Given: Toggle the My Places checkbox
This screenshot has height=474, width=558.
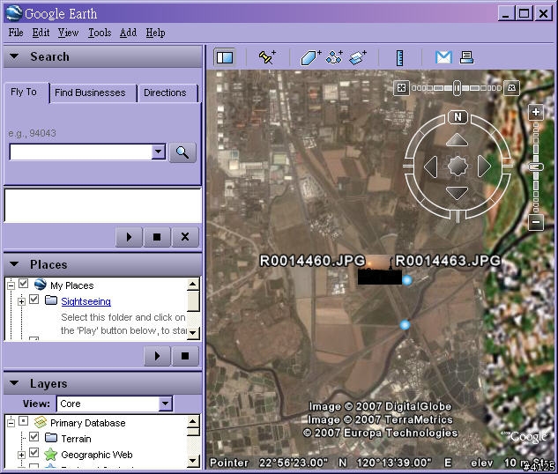Looking at the screenshot, I should pyautogui.click(x=24, y=284).
